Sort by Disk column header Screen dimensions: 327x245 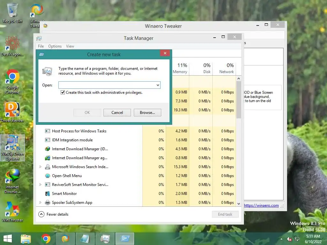pos(201,68)
